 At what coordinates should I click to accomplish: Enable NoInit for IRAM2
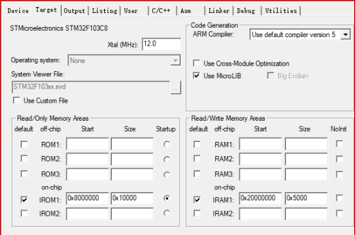tap(340, 213)
